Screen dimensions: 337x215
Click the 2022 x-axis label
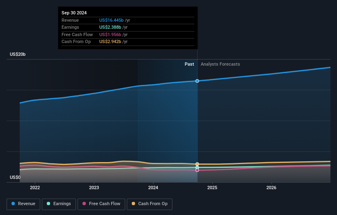coord(35,188)
